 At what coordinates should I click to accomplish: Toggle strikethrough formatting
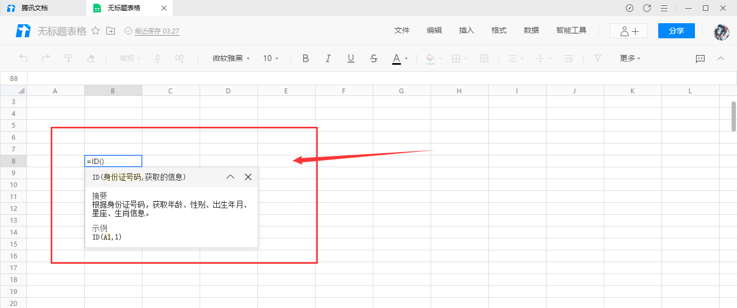pyautogui.click(x=374, y=58)
